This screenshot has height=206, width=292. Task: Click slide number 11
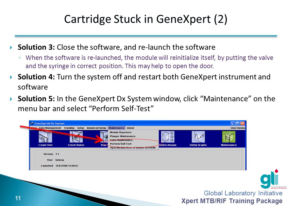pos(18,198)
